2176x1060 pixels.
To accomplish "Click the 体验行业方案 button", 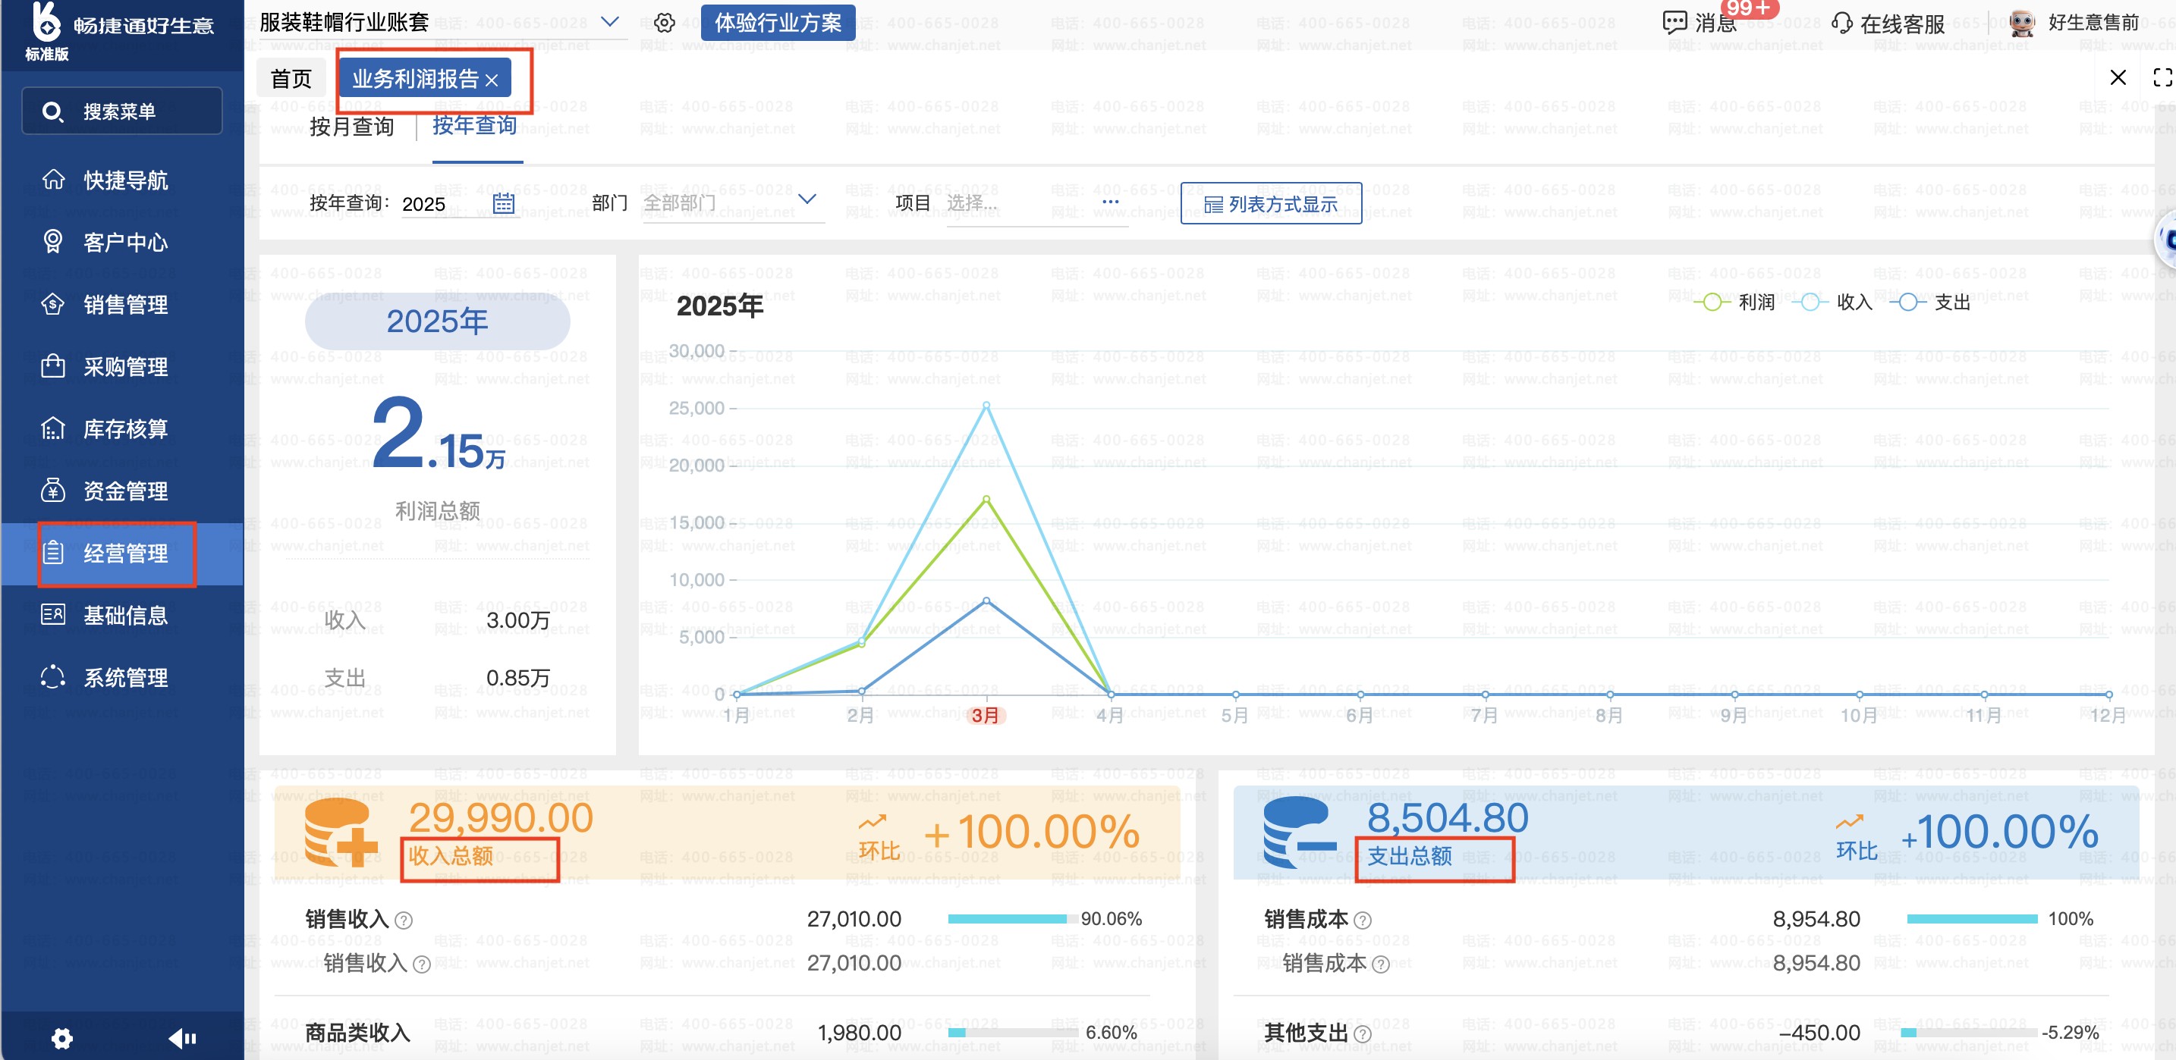I will [x=778, y=23].
